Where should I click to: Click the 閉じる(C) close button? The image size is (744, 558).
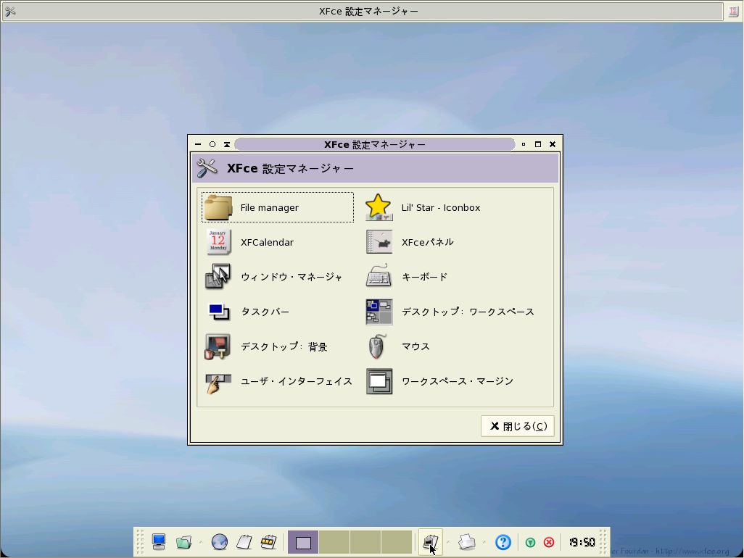click(x=518, y=426)
